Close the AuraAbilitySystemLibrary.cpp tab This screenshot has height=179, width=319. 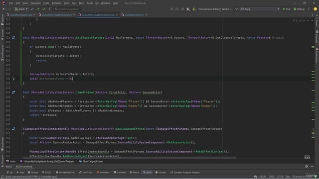pos(117,15)
